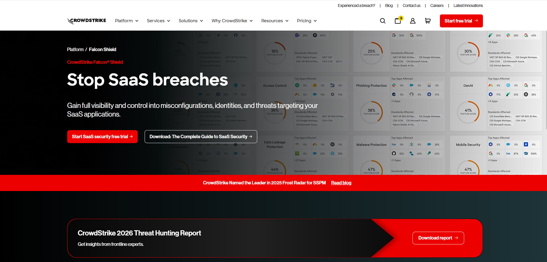
Task: Open the shopping cart icon
Action: (427, 21)
